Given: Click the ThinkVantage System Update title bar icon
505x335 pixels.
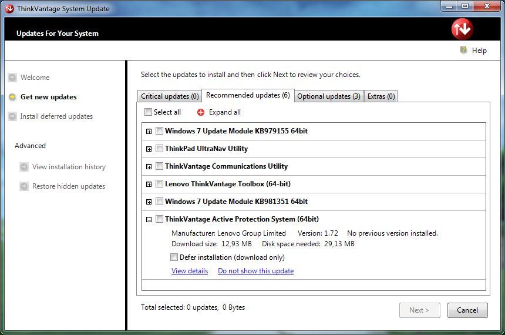Looking at the screenshot, I should pyautogui.click(x=9, y=9).
